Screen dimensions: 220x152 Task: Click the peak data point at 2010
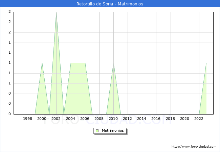[x=113, y=63]
